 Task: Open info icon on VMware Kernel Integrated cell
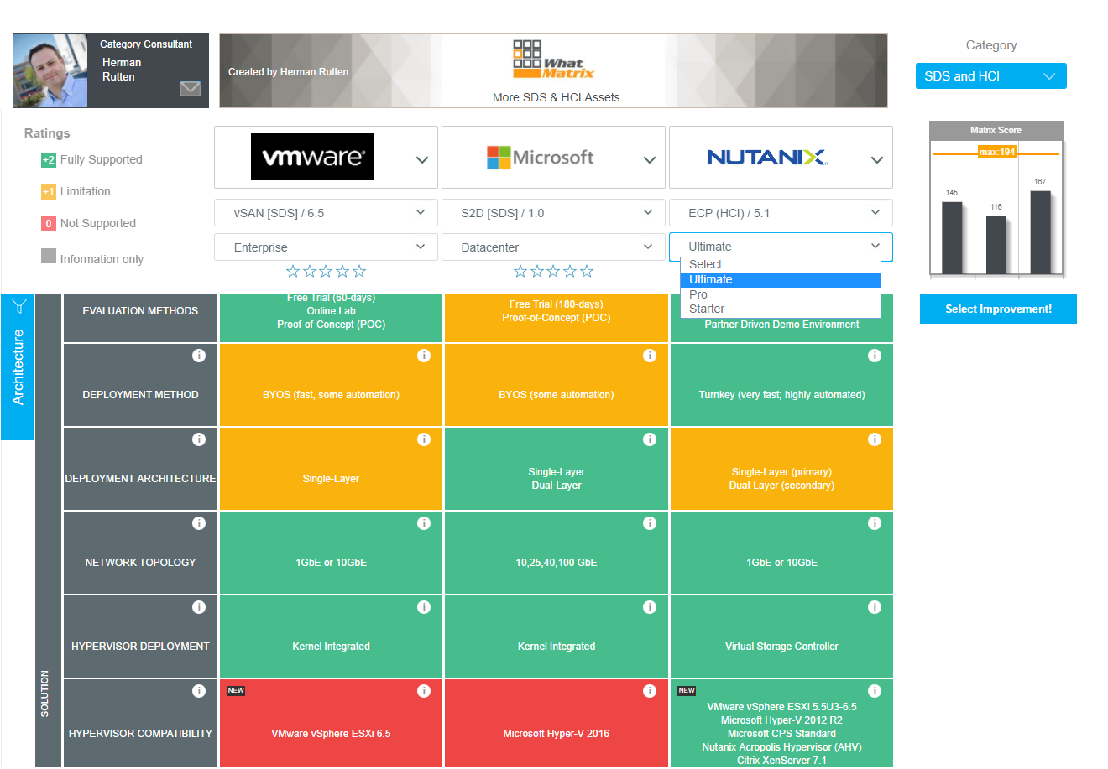(424, 607)
